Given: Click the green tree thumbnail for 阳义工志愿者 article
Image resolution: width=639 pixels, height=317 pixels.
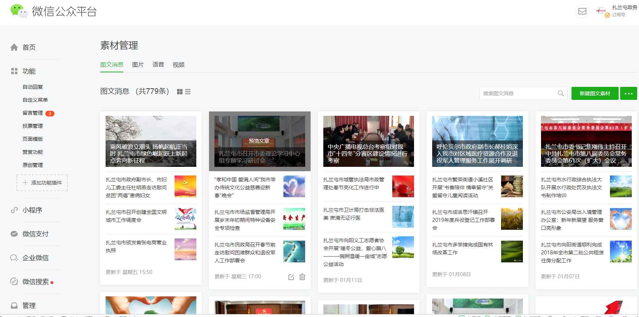Looking at the screenshot, I should tap(403, 247).
